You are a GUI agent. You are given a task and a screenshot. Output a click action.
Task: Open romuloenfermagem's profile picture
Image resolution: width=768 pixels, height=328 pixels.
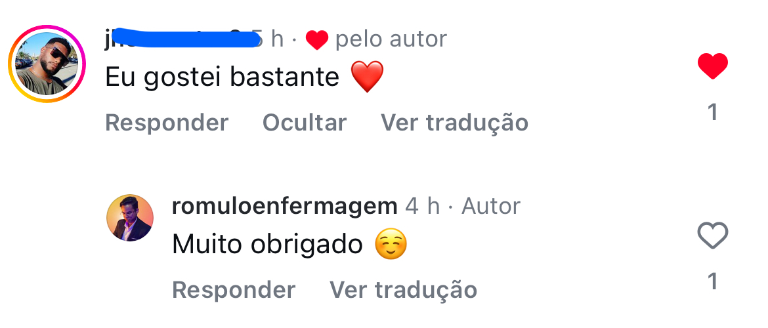click(130, 218)
